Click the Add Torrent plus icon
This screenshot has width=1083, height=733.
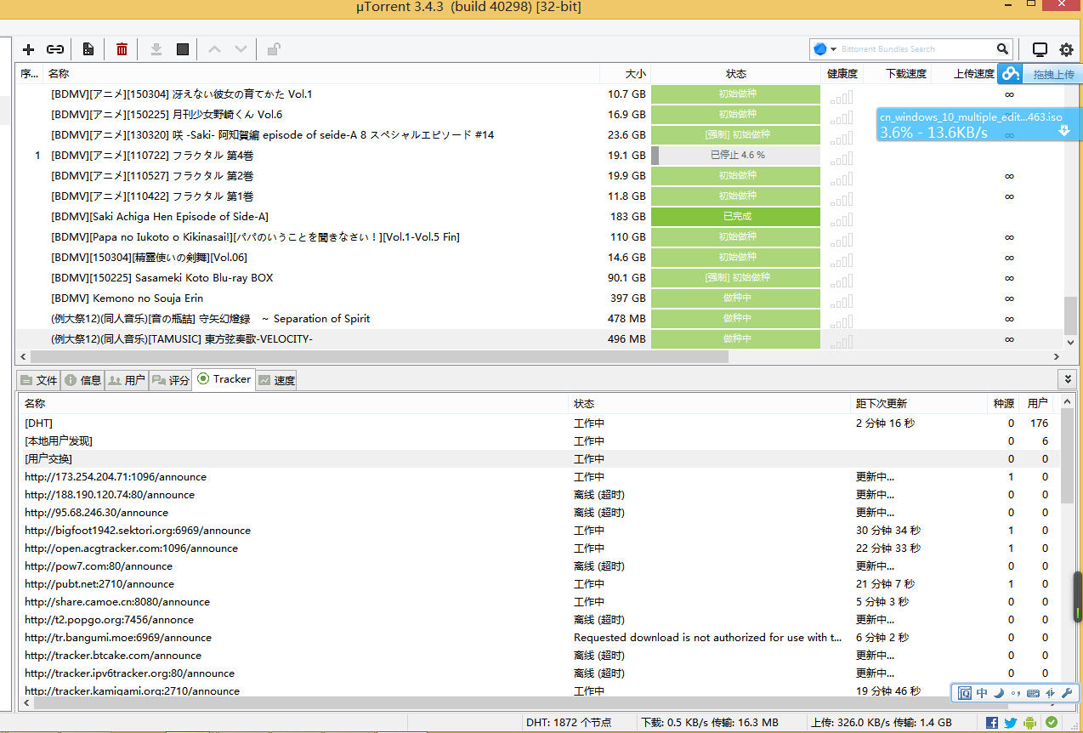click(28, 49)
